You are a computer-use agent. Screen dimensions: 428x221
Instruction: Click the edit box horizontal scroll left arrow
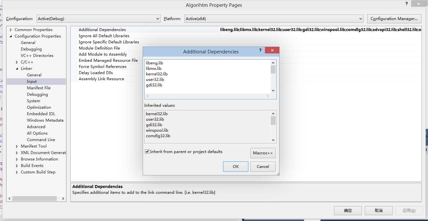coord(148,96)
